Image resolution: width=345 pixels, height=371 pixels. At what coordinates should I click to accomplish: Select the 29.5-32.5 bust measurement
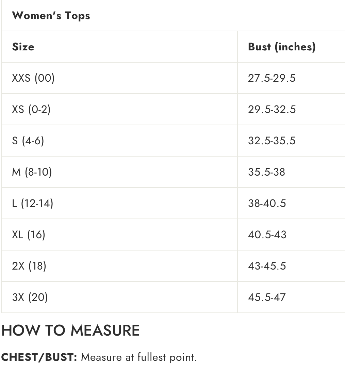point(272,109)
